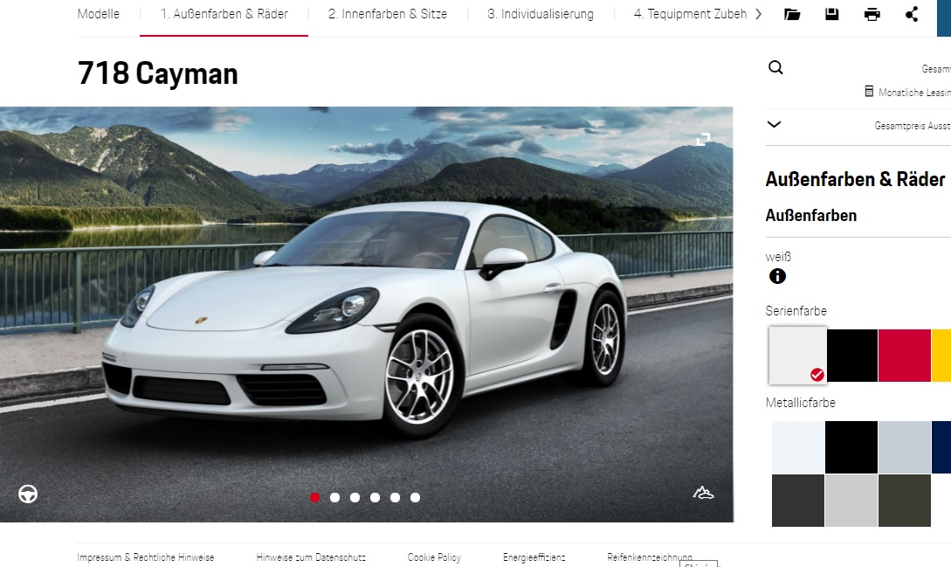The width and height of the screenshot is (951, 567).
Task: Share the 718 Cayman configuration
Action: tap(912, 14)
